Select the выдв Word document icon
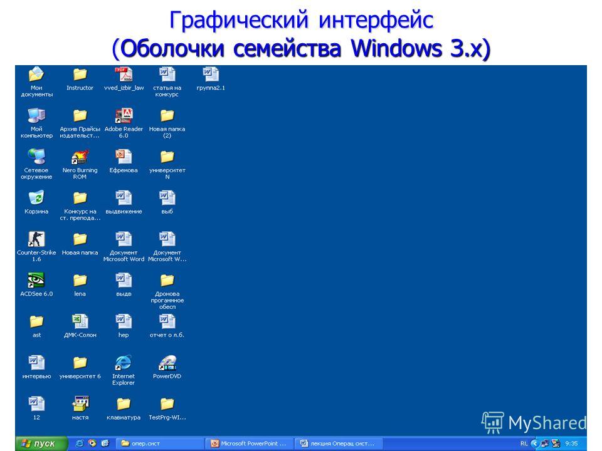The width and height of the screenshot is (602, 451). tap(124, 281)
